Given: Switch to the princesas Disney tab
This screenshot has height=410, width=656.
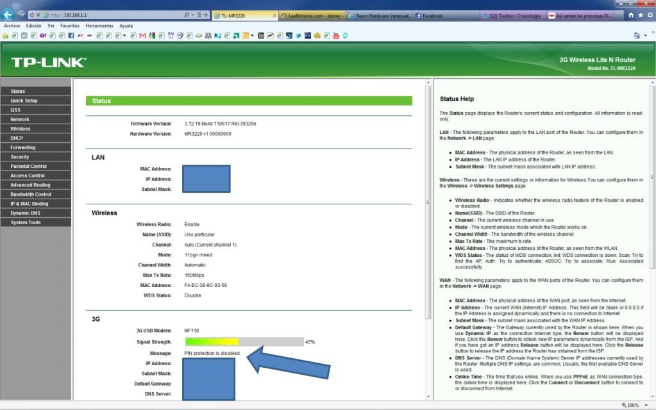Looking at the screenshot, I should (580, 16).
